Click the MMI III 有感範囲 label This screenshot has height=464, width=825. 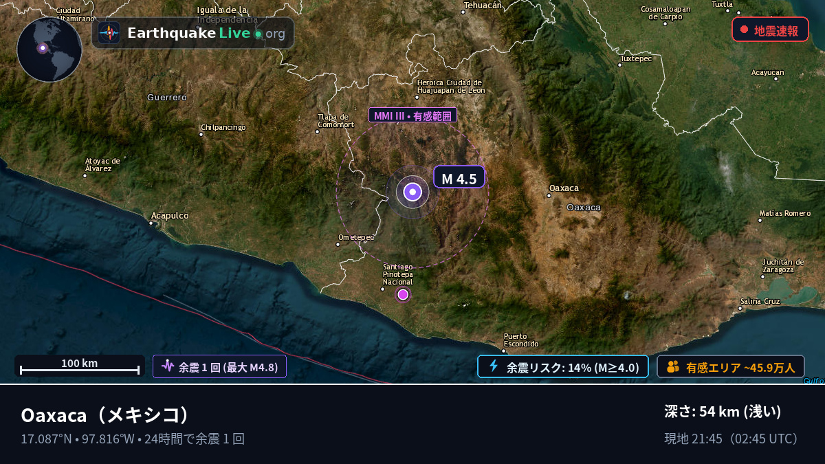pos(412,115)
